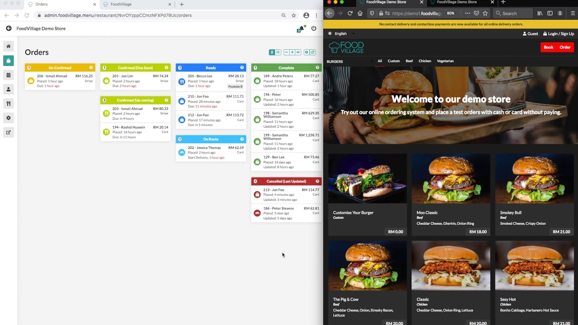
Task: Open help icon on Cancelled (Last Updated) header
Action: pos(317,181)
